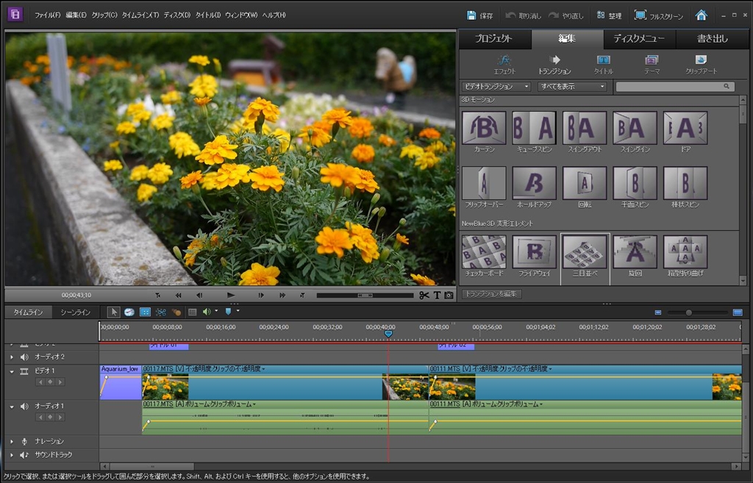
Task: Toggle the ビデオ 1 track film icon
Action: (x=24, y=371)
